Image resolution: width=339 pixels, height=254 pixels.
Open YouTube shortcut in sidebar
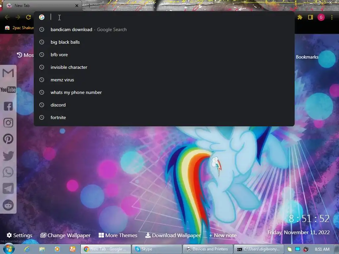(x=8, y=89)
